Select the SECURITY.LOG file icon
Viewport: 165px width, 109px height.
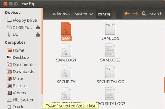click(x=110, y=72)
